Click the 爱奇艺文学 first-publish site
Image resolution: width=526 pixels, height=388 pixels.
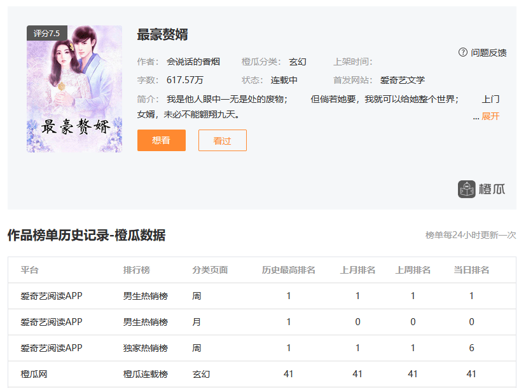pos(402,80)
